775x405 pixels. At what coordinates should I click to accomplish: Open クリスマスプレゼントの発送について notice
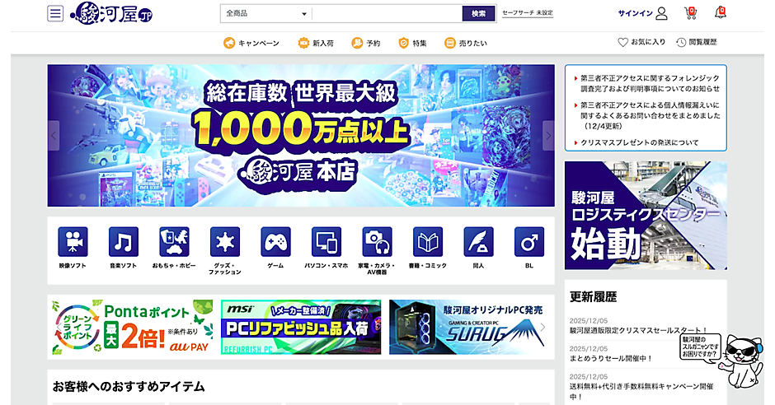click(x=640, y=142)
